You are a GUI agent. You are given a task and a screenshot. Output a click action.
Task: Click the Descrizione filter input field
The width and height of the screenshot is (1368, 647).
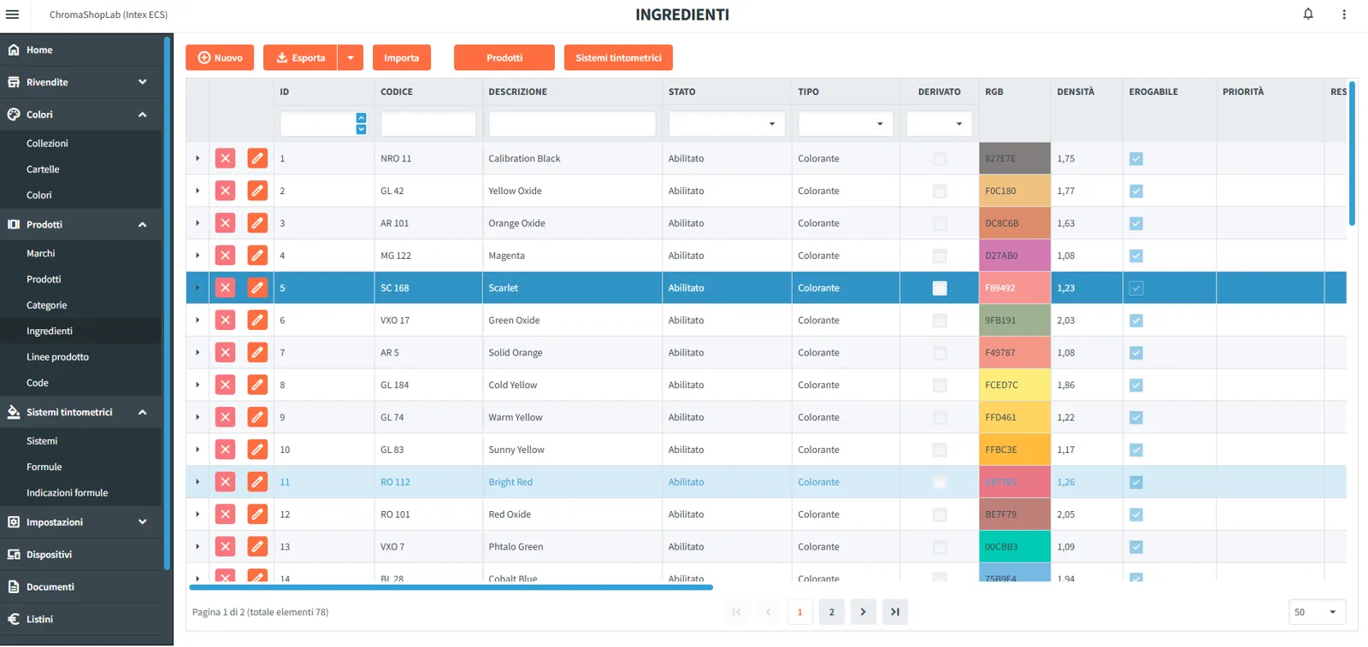click(x=572, y=124)
